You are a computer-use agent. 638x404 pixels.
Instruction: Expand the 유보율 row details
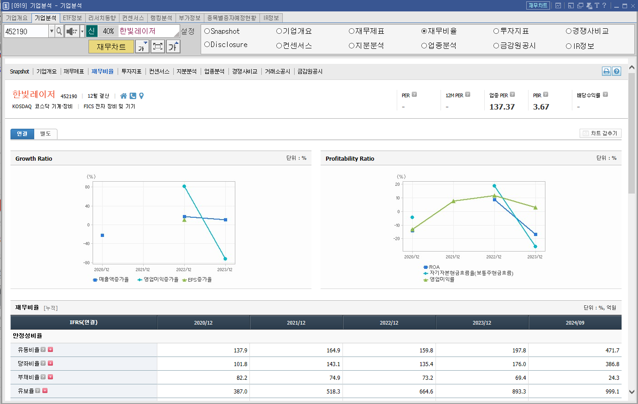[45, 391]
